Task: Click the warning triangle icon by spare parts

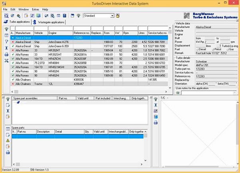Action: tap(8, 141)
